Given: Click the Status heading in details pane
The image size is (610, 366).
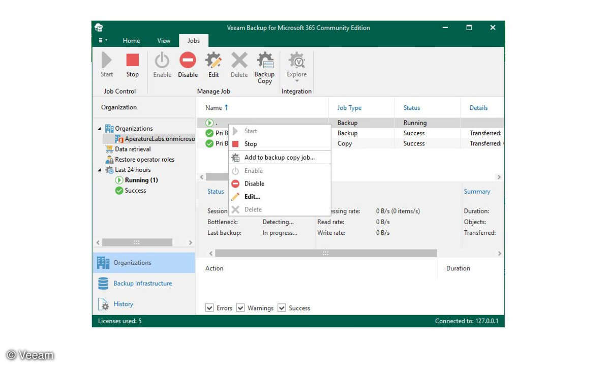Looking at the screenshot, I should pyautogui.click(x=216, y=192).
